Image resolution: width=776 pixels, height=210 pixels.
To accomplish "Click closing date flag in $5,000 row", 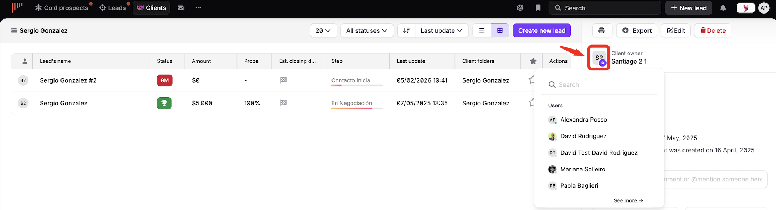I will 283,103.
